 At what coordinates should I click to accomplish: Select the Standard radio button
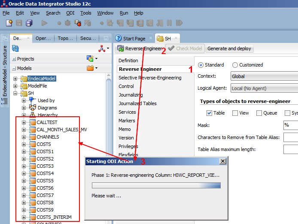click(x=201, y=65)
